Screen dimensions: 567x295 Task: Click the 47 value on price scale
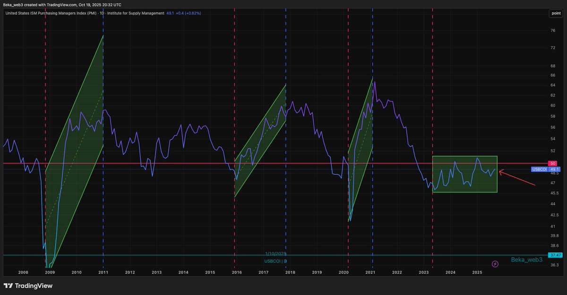point(553,183)
